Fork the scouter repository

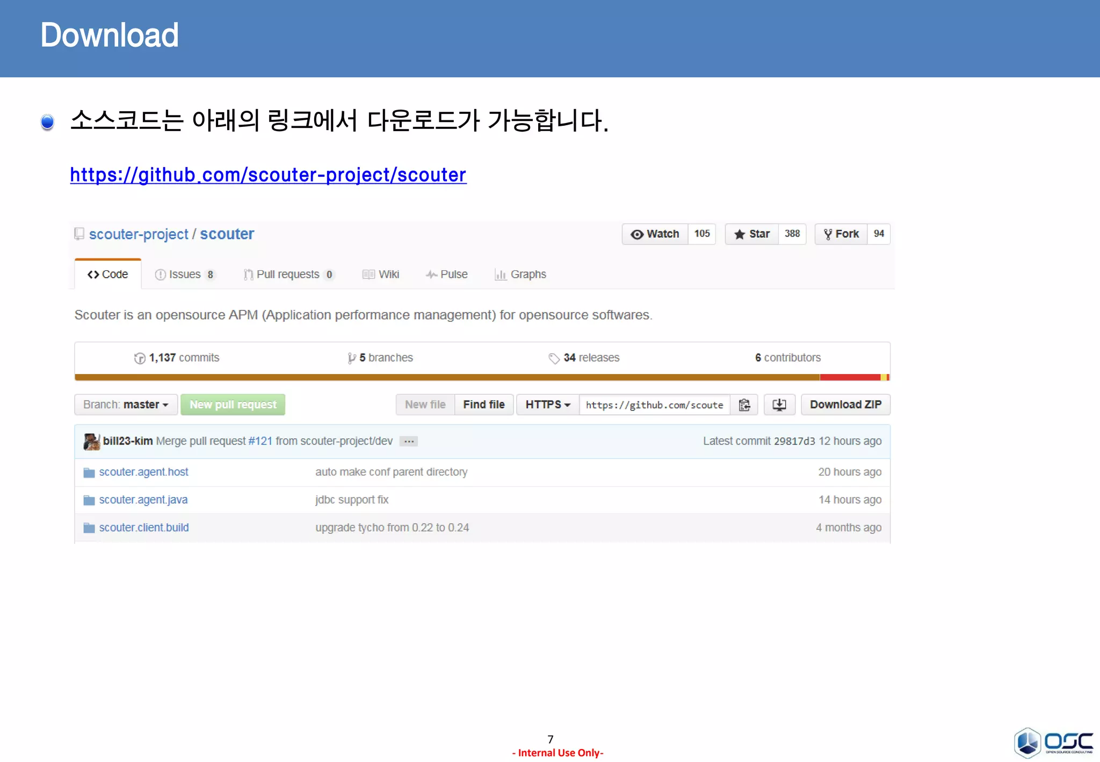841,234
